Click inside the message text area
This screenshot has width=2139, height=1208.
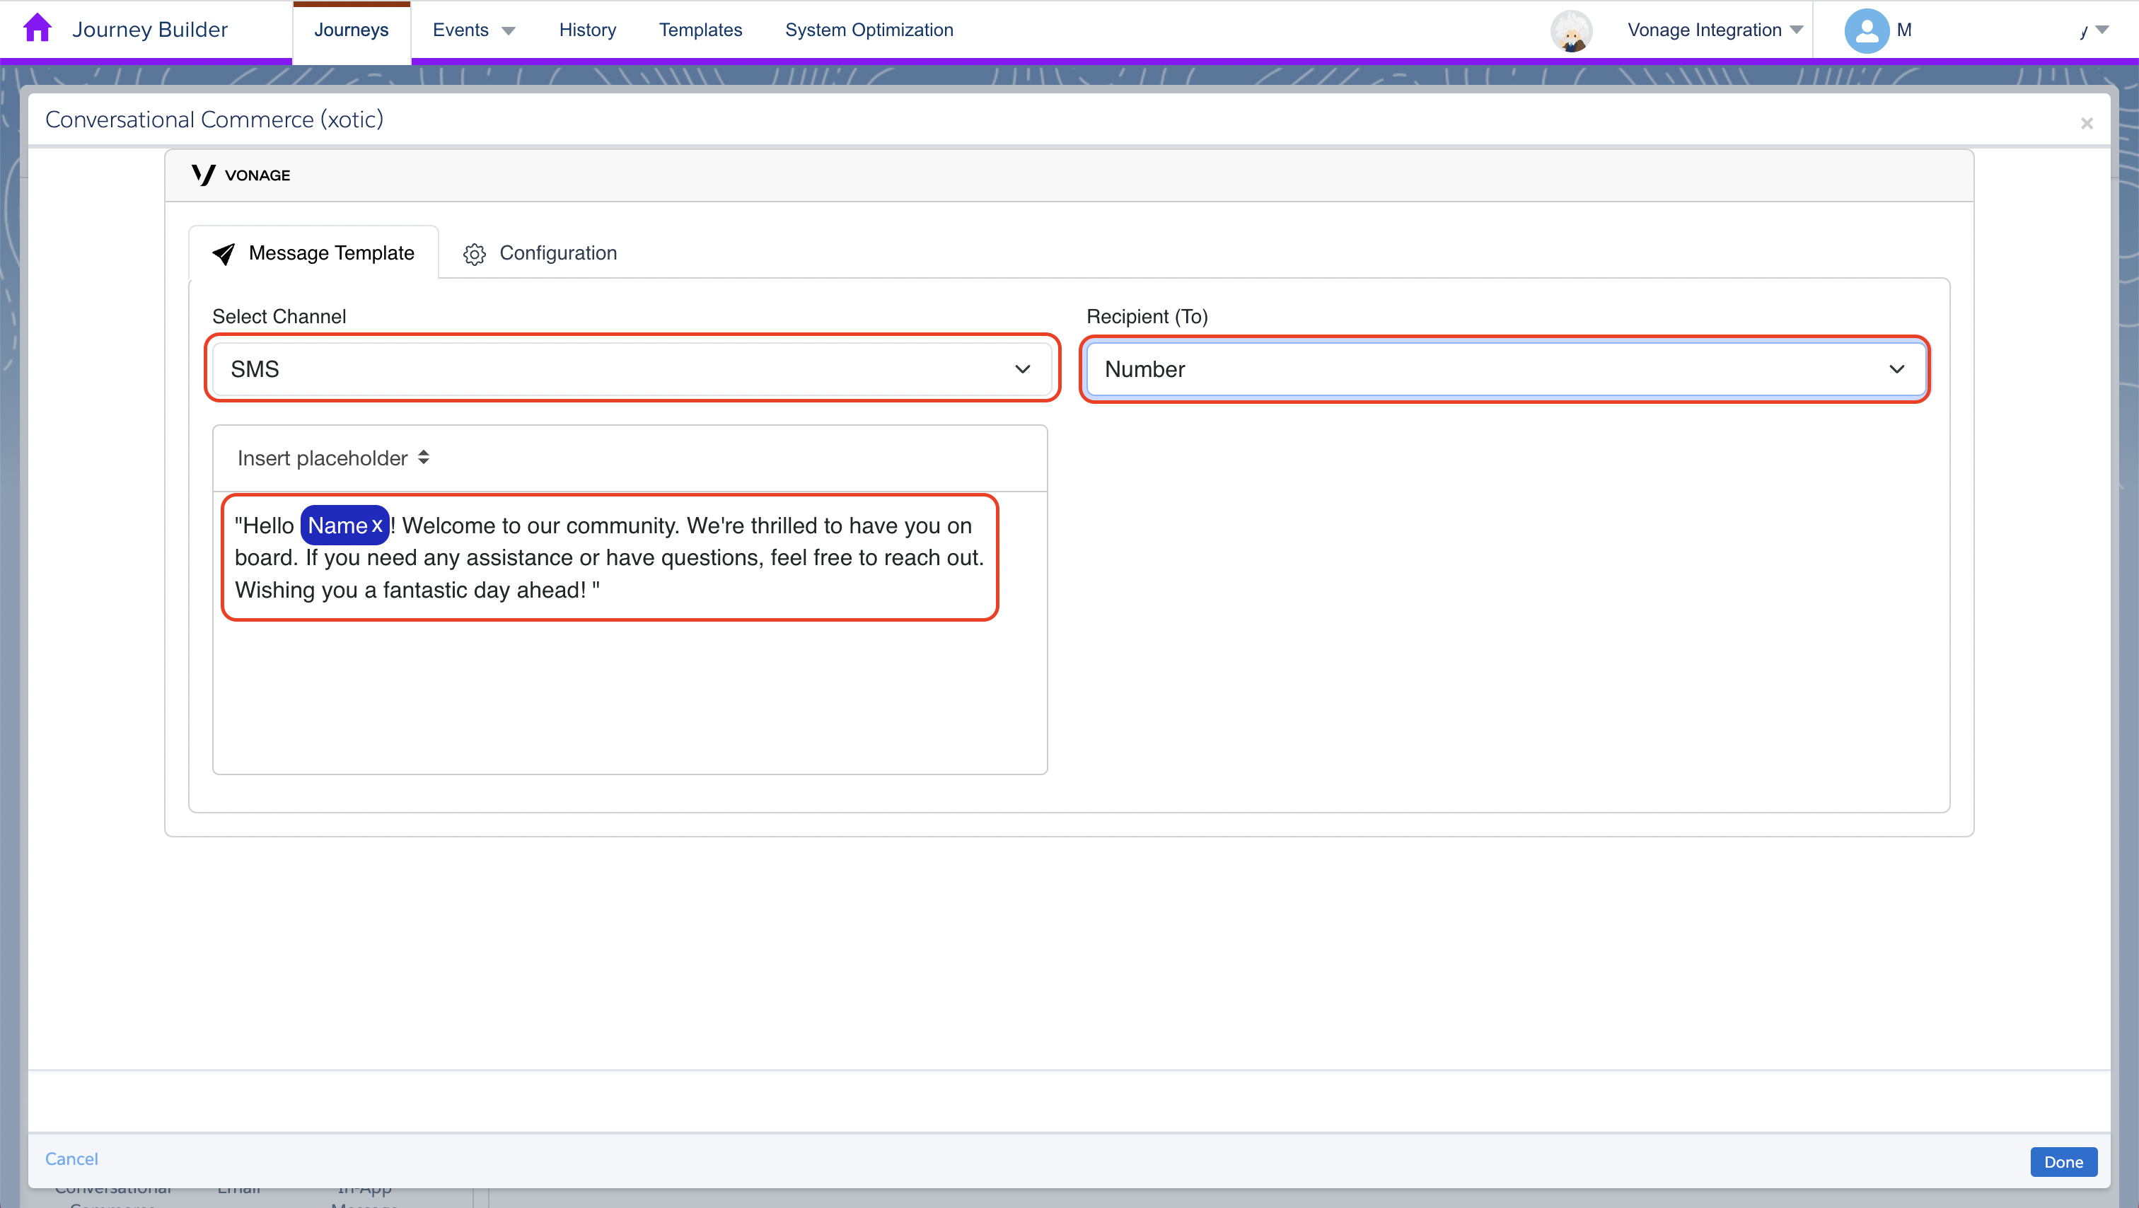coord(630,632)
